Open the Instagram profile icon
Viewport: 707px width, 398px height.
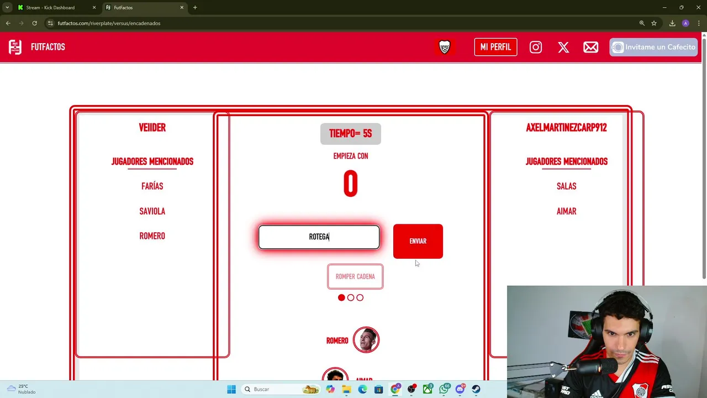(536, 47)
